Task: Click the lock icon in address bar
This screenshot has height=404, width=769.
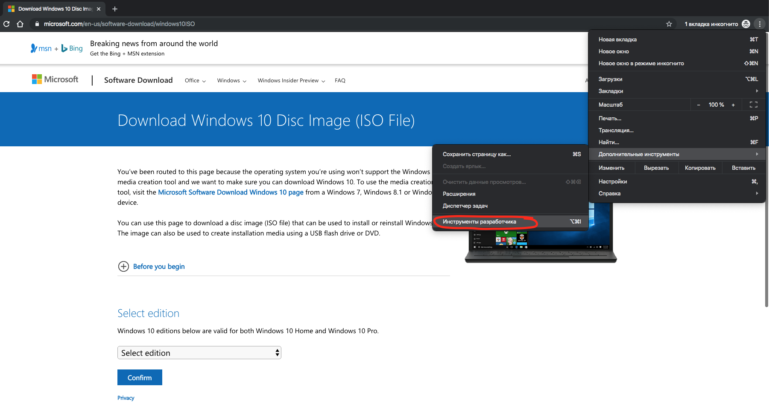Action: click(37, 24)
